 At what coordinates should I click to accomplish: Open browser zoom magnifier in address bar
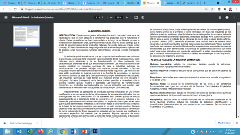point(207,9)
